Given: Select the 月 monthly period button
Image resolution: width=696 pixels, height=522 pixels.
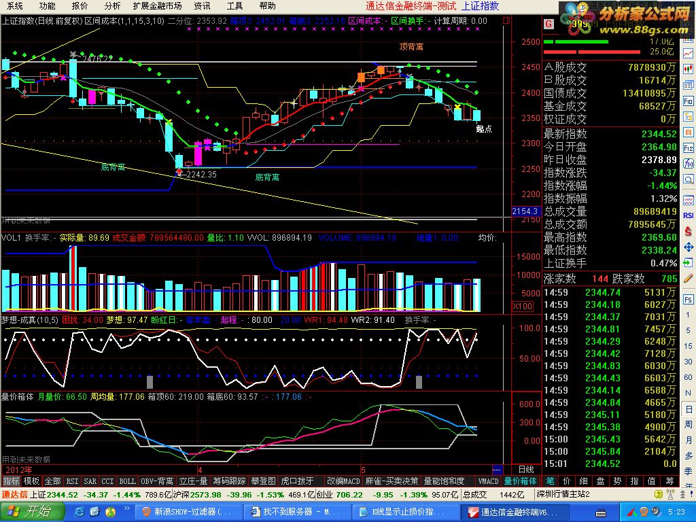Looking at the screenshot, I should point(689,440).
